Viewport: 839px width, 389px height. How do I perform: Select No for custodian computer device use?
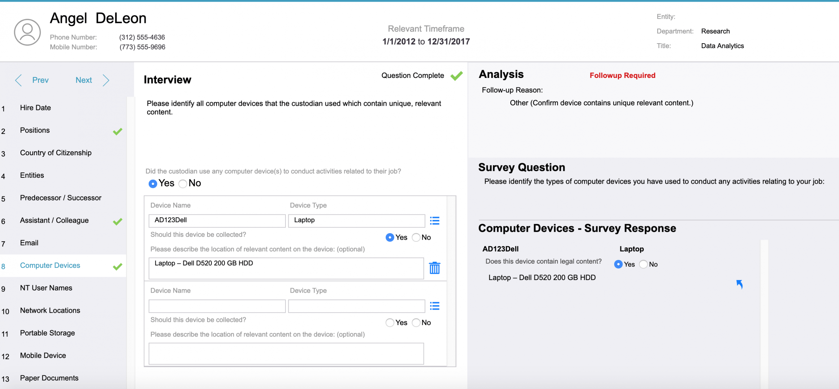[183, 184]
